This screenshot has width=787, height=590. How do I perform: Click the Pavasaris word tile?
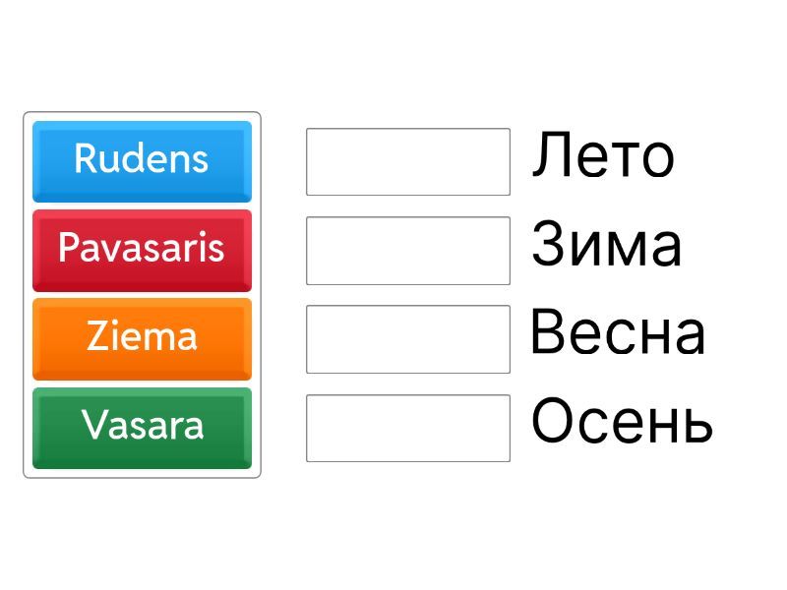tap(142, 249)
